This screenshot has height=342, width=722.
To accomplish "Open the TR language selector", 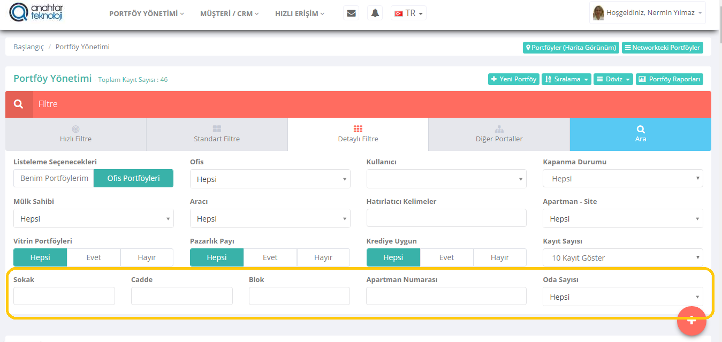I will [409, 13].
